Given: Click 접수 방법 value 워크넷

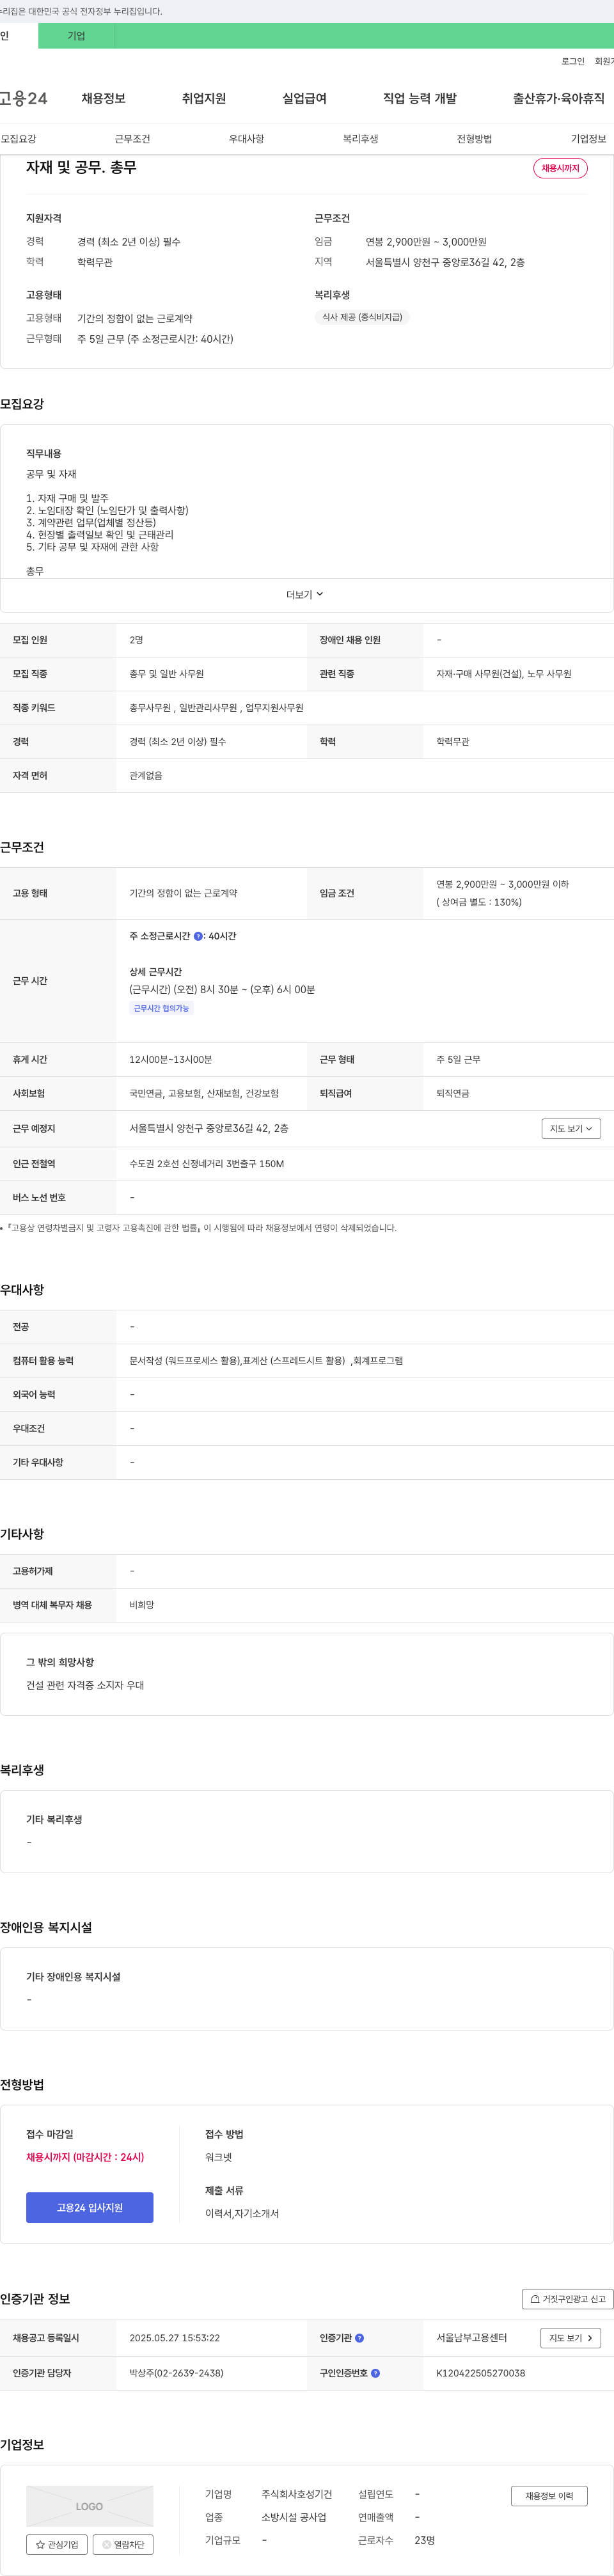Looking at the screenshot, I should 218,2157.
